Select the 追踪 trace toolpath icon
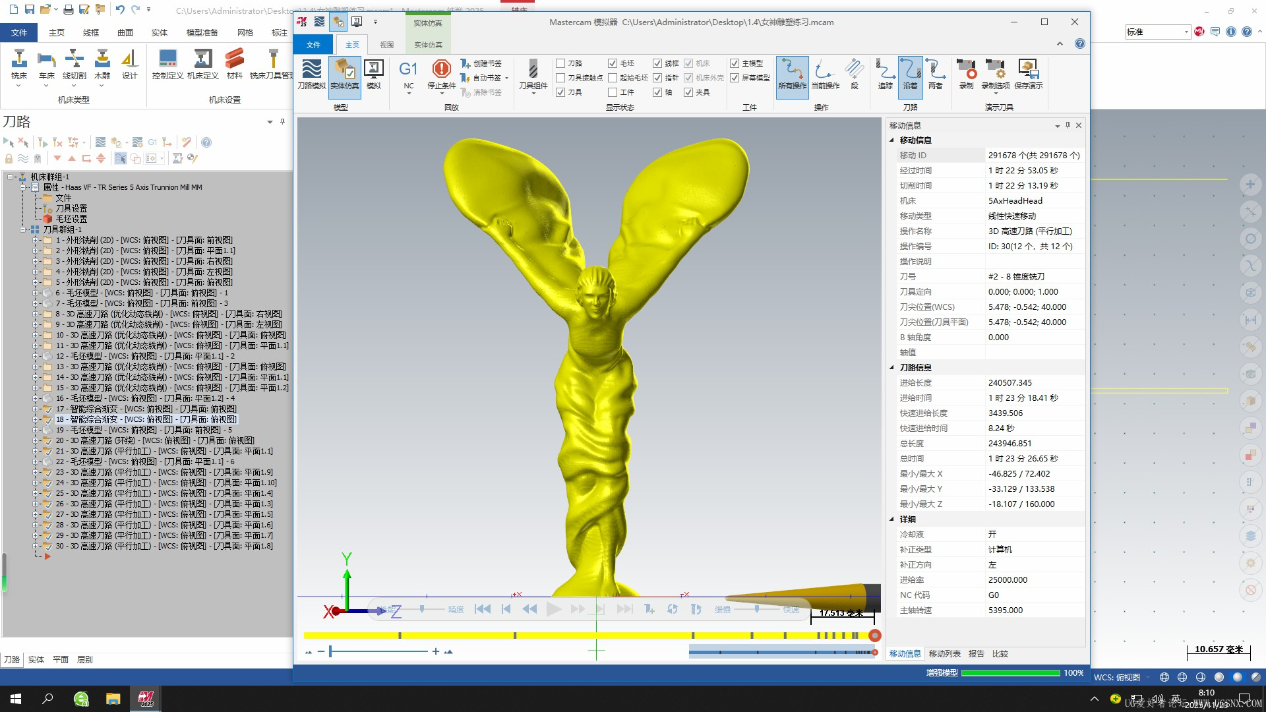The width and height of the screenshot is (1266, 712). [885, 74]
